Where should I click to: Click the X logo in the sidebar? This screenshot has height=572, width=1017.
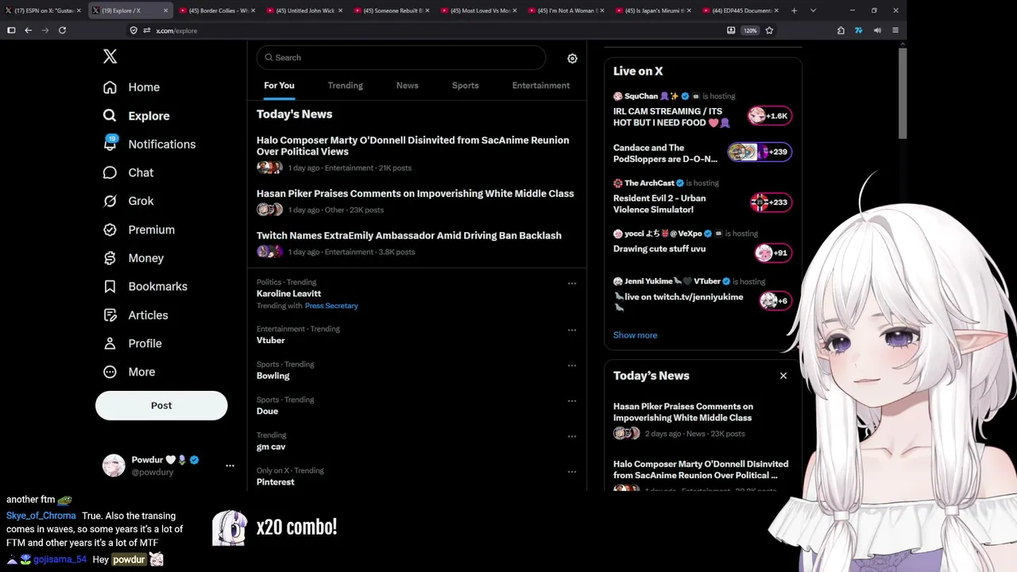point(110,56)
